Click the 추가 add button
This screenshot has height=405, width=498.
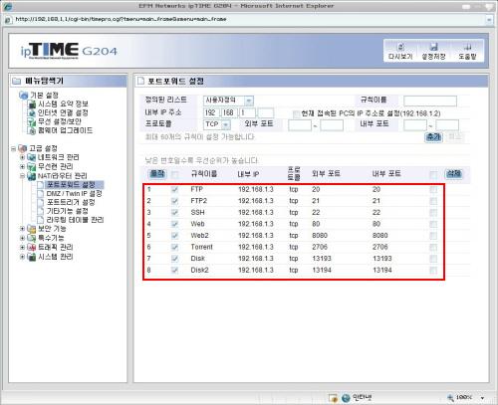pyautogui.click(x=433, y=137)
